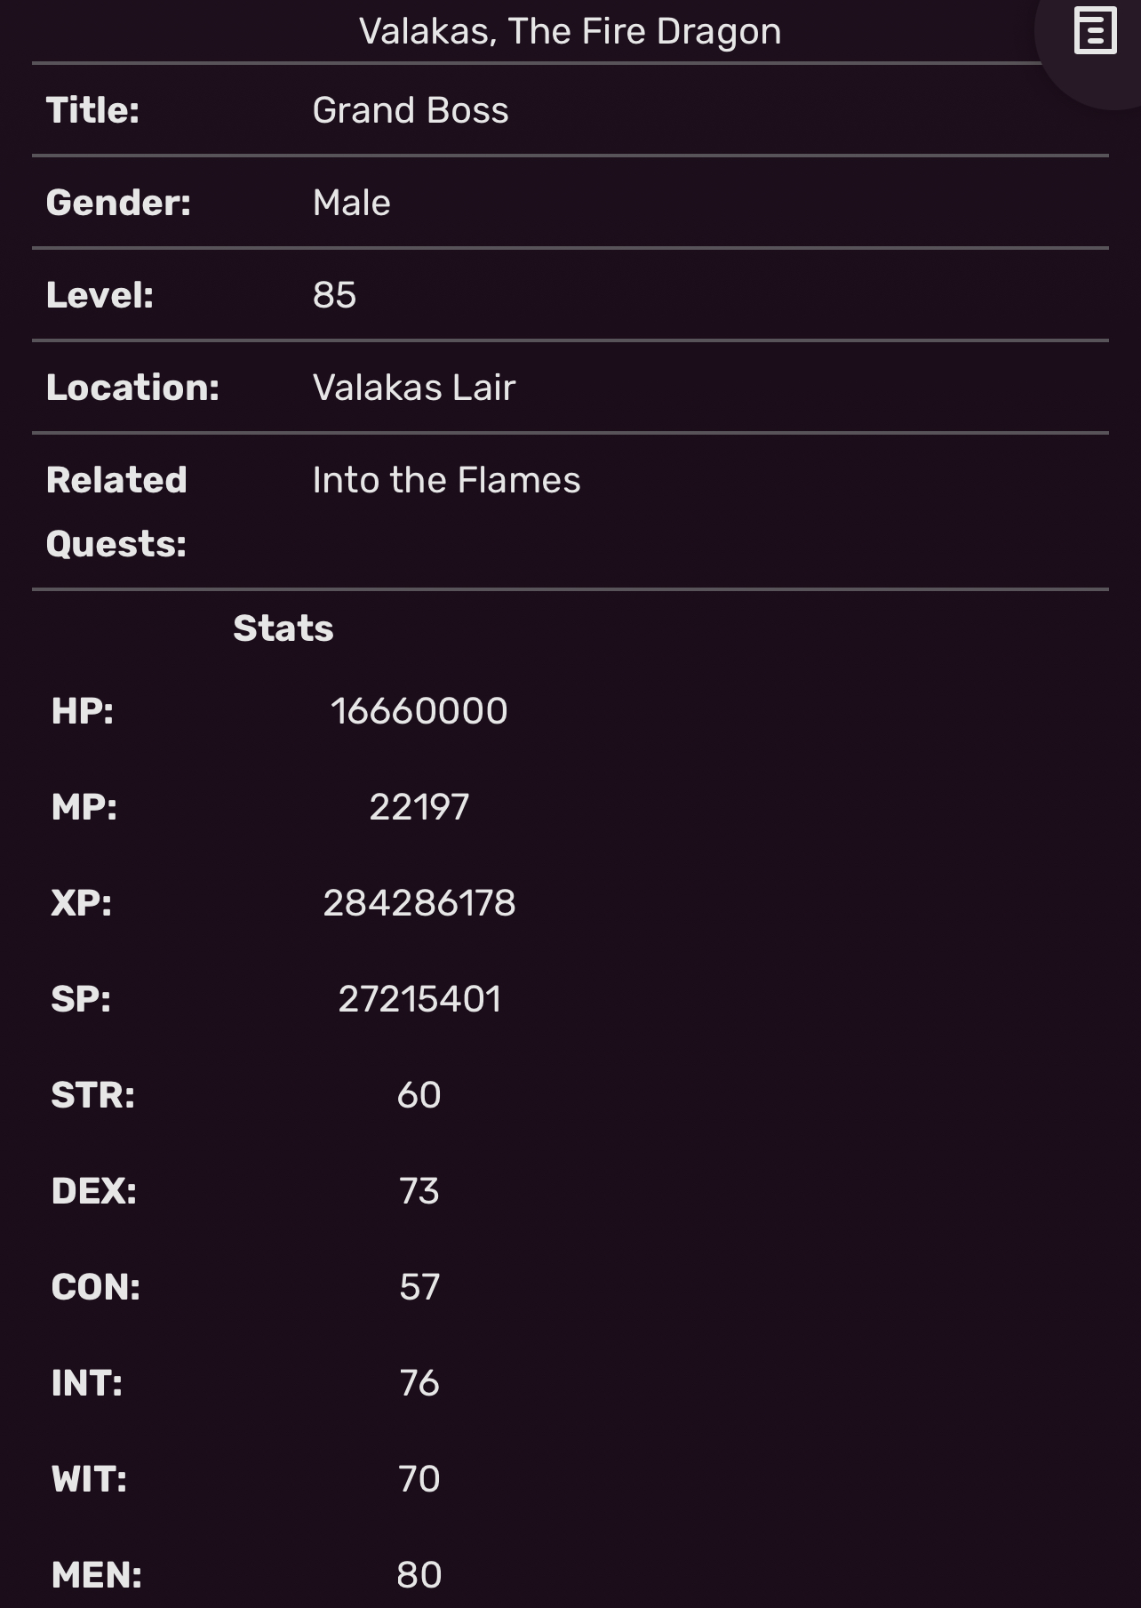
Task: Select the XP value 284286178
Action: click(x=419, y=903)
